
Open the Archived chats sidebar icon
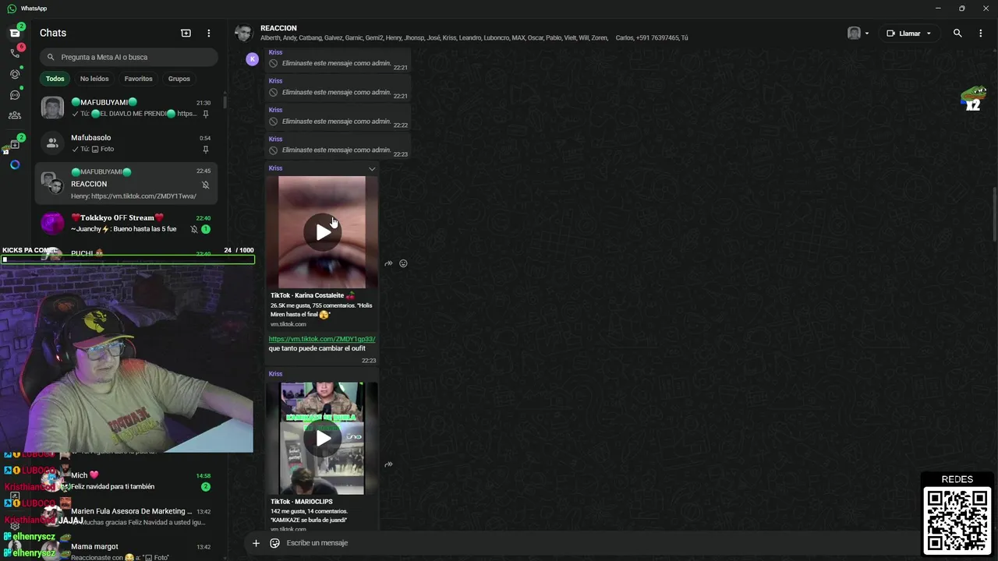tap(14, 144)
